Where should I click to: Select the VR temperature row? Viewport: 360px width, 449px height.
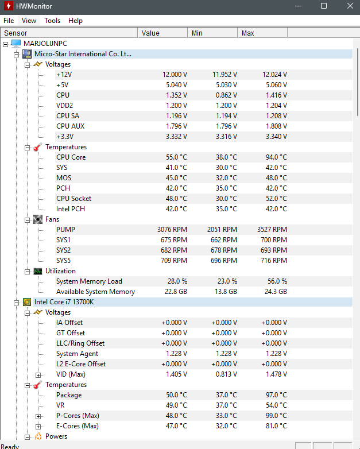click(204, 405)
